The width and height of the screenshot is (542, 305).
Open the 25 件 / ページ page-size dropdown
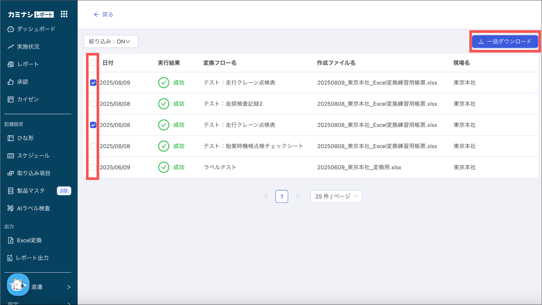coord(336,196)
